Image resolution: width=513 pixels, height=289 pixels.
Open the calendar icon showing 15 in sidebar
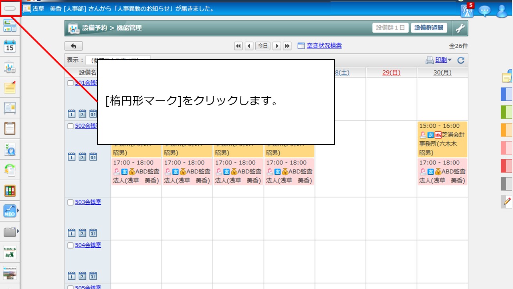10,46
